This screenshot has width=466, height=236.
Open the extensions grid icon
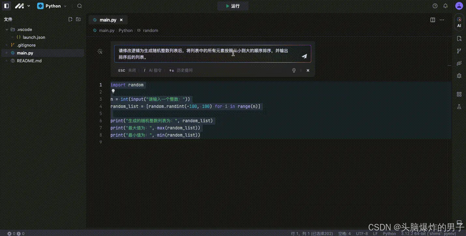coord(459,94)
